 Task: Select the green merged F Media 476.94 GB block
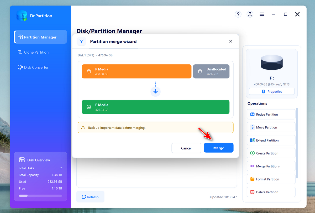pyautogui.click(x=155, y=107)
